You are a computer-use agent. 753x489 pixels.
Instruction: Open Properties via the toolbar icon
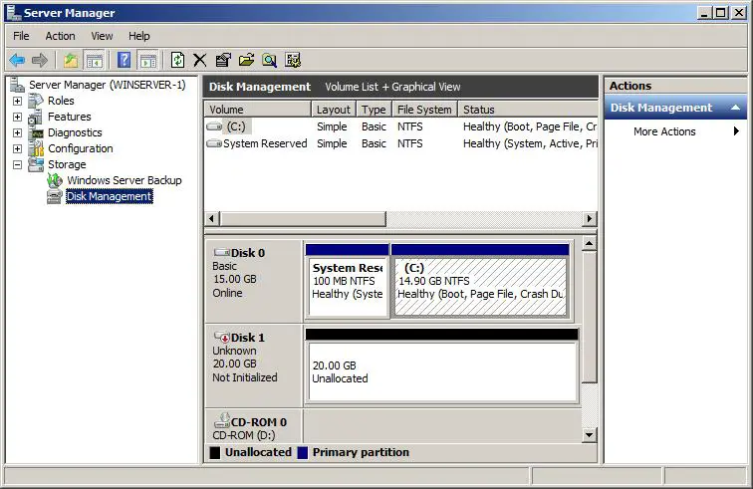[x=223, y=60]
